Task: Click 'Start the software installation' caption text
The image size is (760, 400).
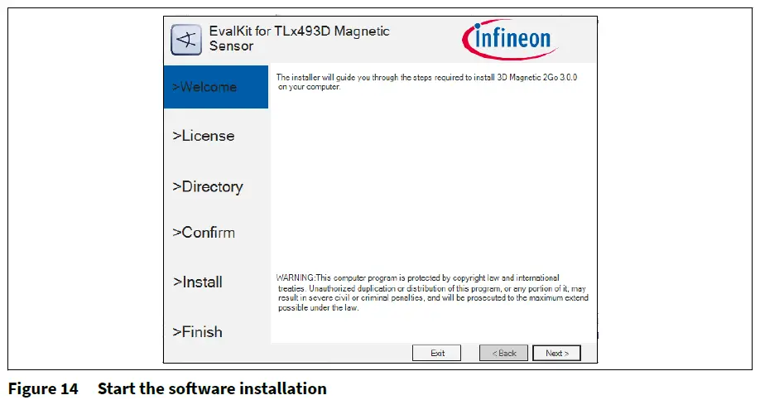Action: (x=212, y=389)
